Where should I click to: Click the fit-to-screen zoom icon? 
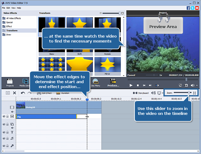pos(195,93)
